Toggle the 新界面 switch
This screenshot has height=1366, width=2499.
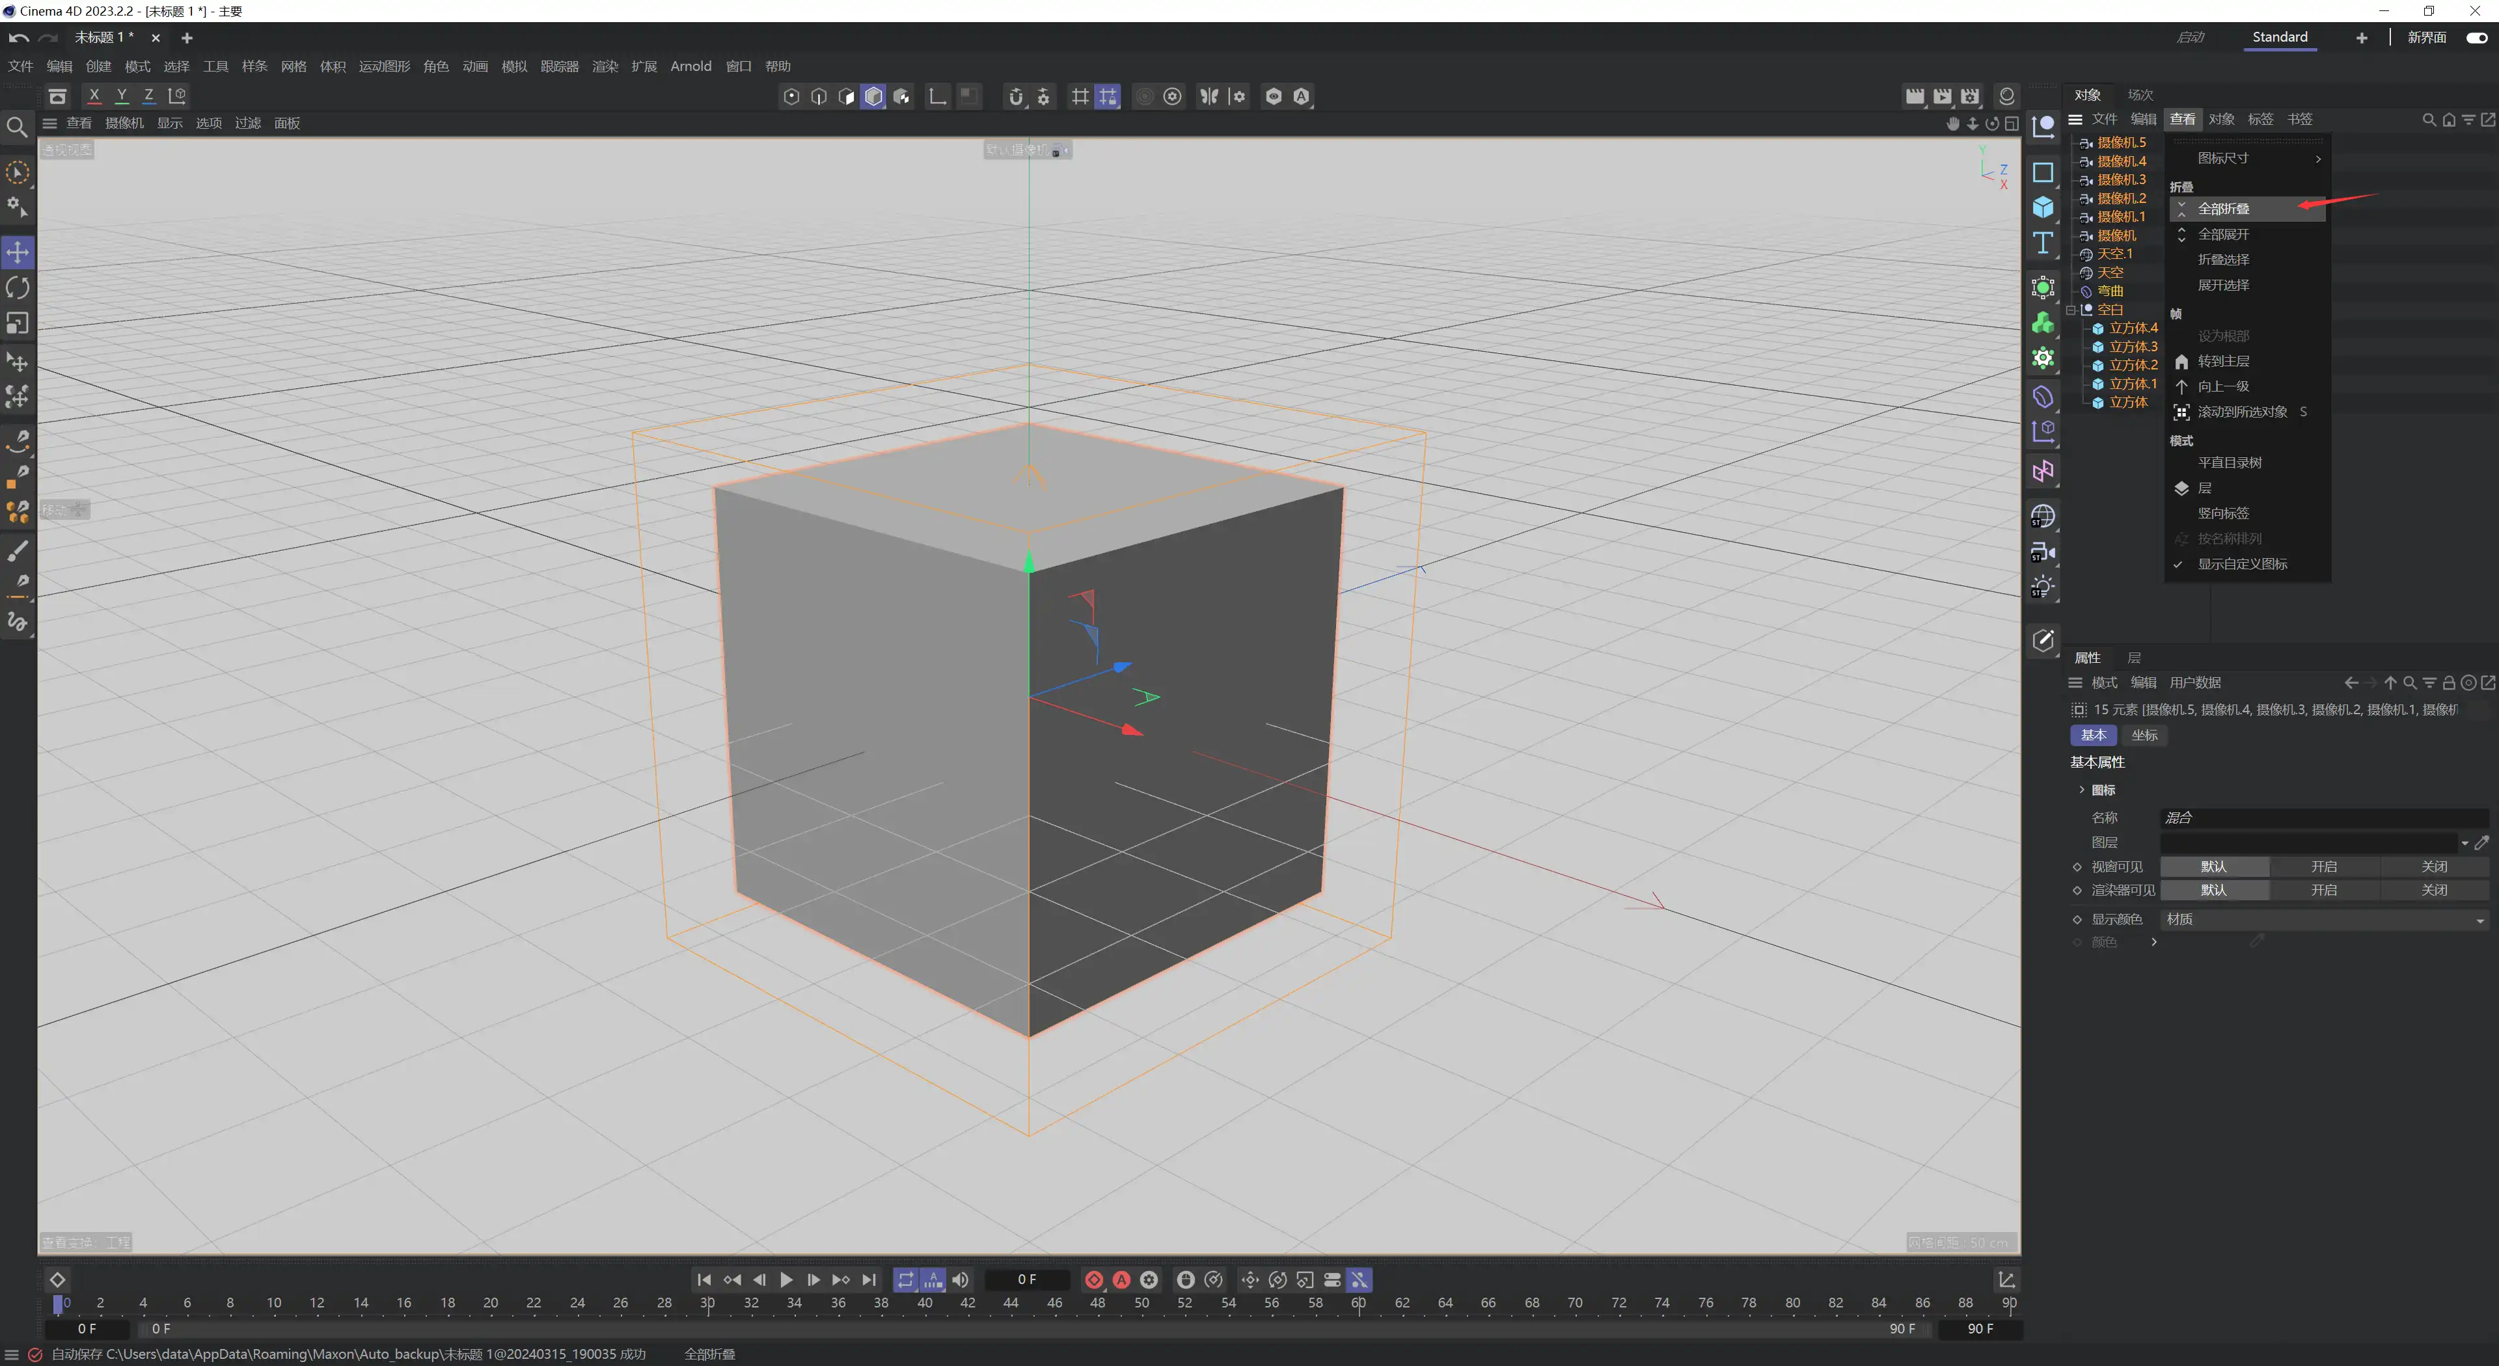click(x=2477, y=37)
